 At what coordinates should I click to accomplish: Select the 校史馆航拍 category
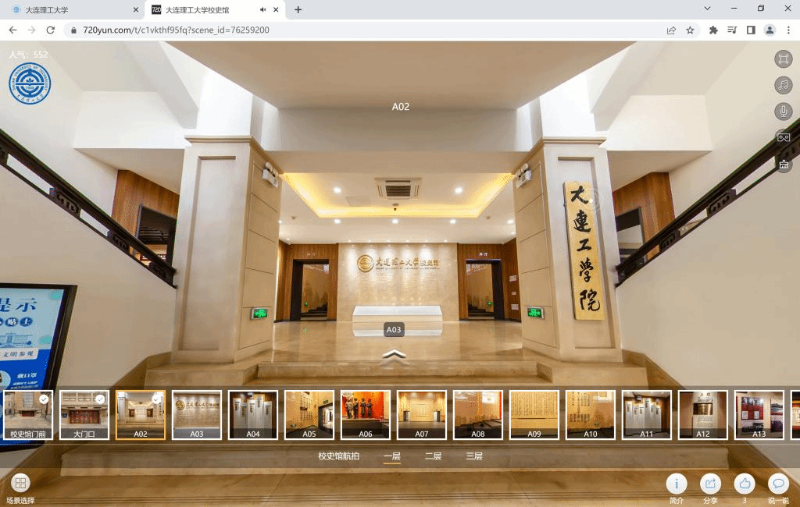[338, 456]
